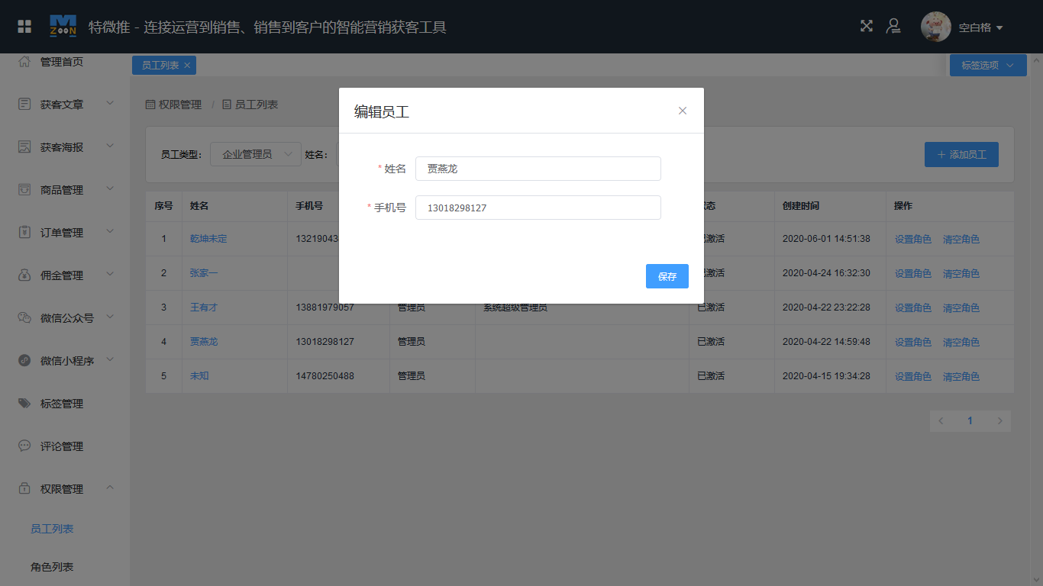This screenshot has height=586, width=1043.
Task: Click the 姓名 input field in dialog
Action: pos(538,169)
